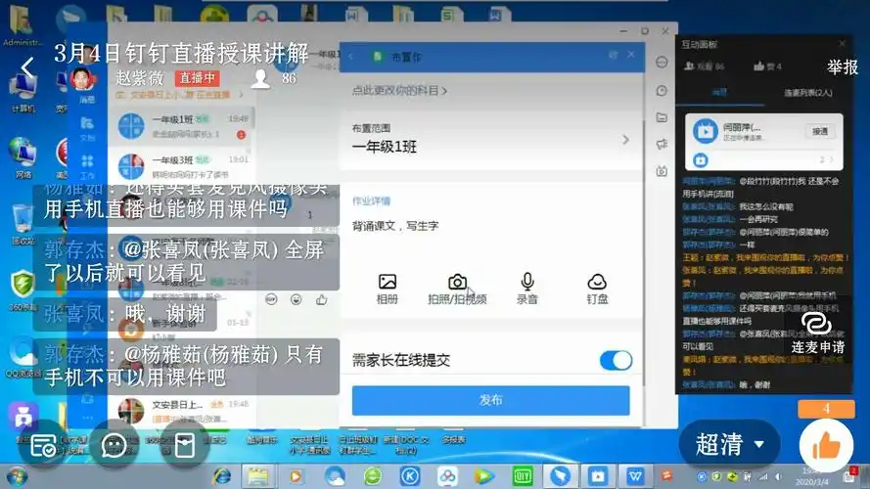The image size is (870, 489).
Task: Tap the viewer count person icon
Action: click(x=260, y=78)
